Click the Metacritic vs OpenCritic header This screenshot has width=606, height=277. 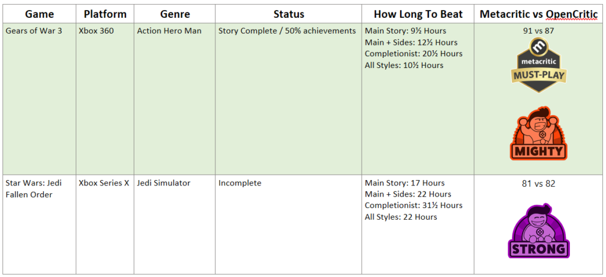pyautogui.click(x=539, y=14)
